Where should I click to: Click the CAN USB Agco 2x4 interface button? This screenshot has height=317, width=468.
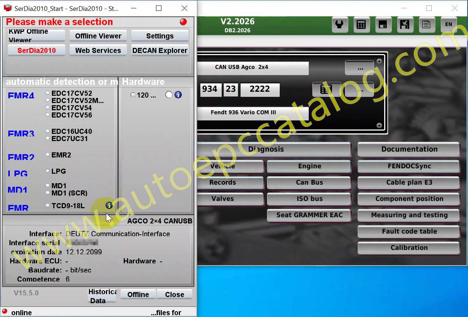(253, 67)
